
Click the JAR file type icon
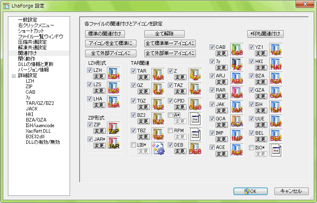[x=114, y=143]
